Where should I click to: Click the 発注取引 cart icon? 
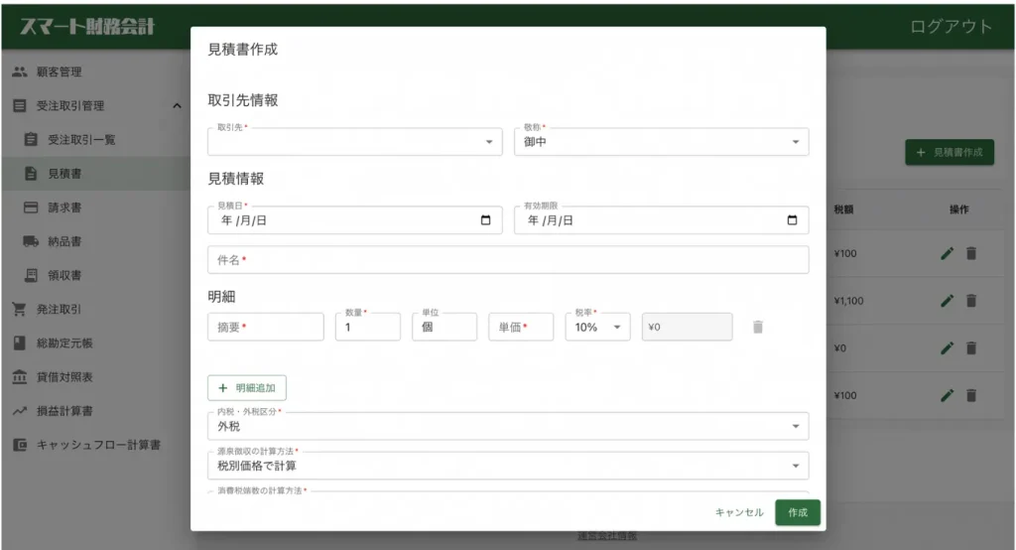coord(20,310)
